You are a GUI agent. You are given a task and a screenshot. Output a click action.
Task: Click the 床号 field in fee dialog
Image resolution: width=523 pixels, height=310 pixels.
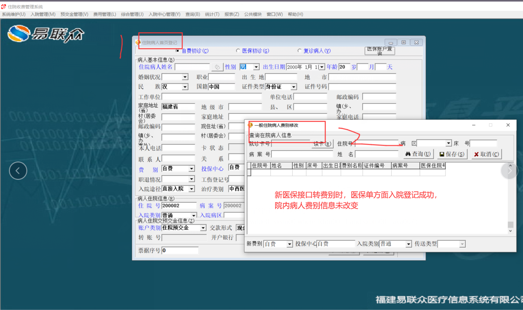point(484,143)
